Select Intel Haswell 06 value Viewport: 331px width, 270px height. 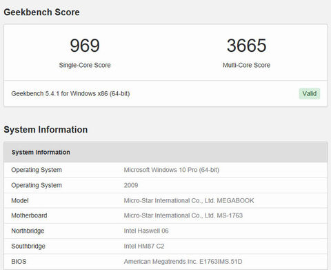coord(146,231)
